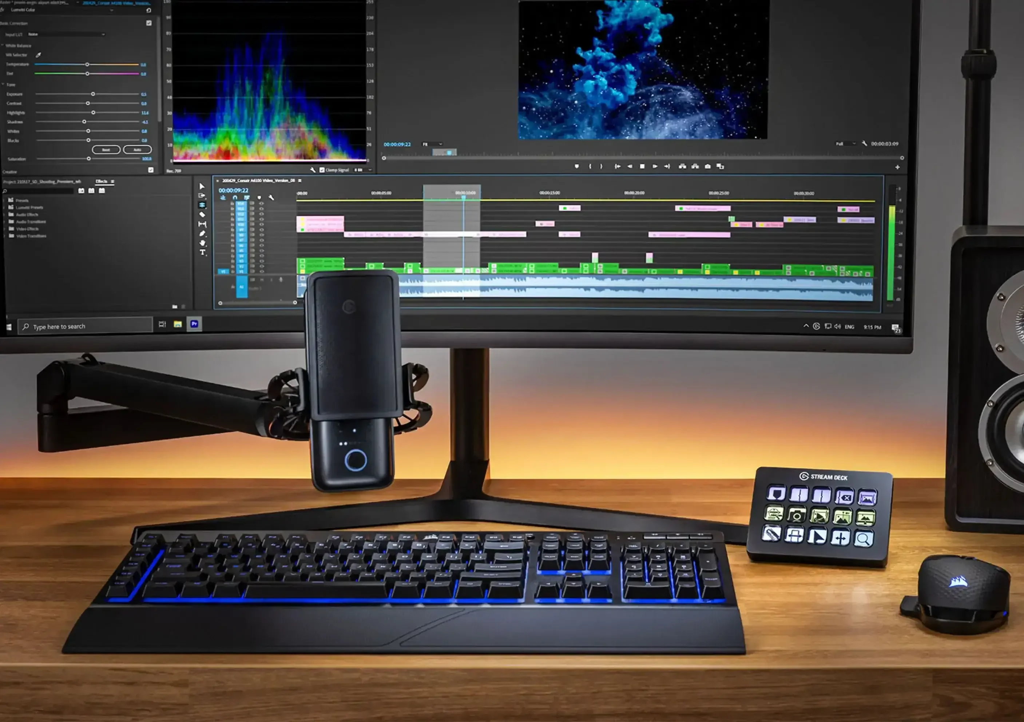Click Mark In button
1024x722 pixels.
pos(590,166)
